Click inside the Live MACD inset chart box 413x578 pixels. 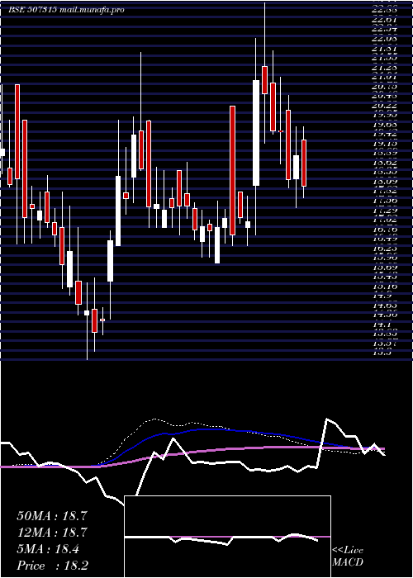click(x=227, y=537)
